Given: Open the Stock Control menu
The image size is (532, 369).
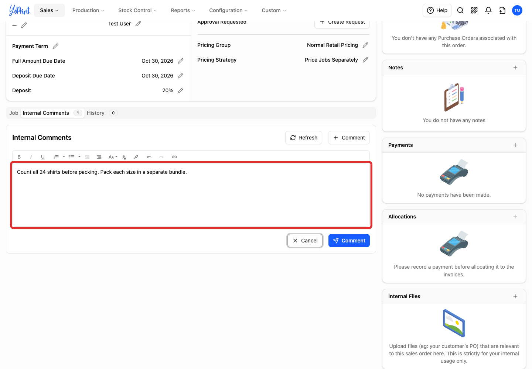Looking at the screenshot, I should [137, 10].
